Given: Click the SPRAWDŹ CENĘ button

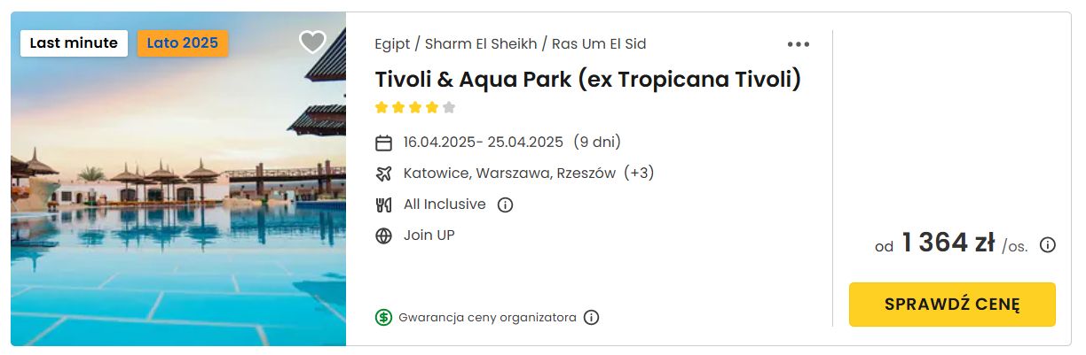Looking at the screenshot, I should pos(952,305).
